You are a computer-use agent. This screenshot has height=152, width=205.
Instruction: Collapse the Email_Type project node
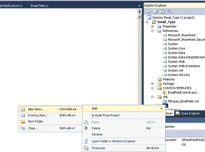[x=147, y=22]
